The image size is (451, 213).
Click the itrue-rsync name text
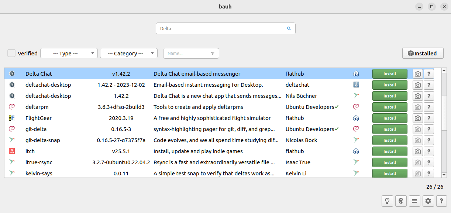[x=39, y=162]
